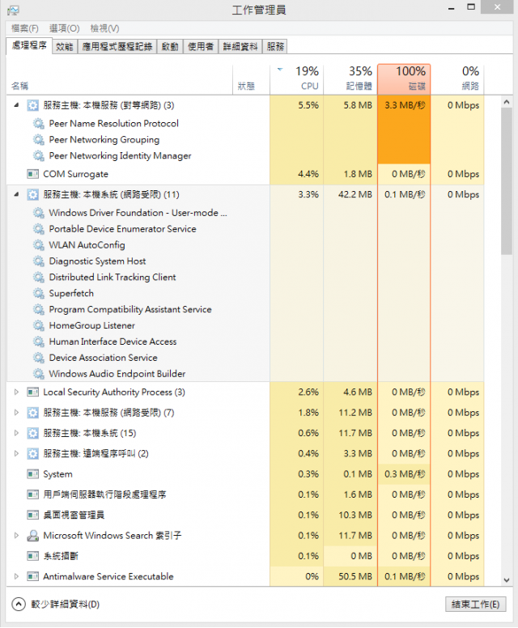Sort by the 35% 記憶體 column header

click(350, 78)
